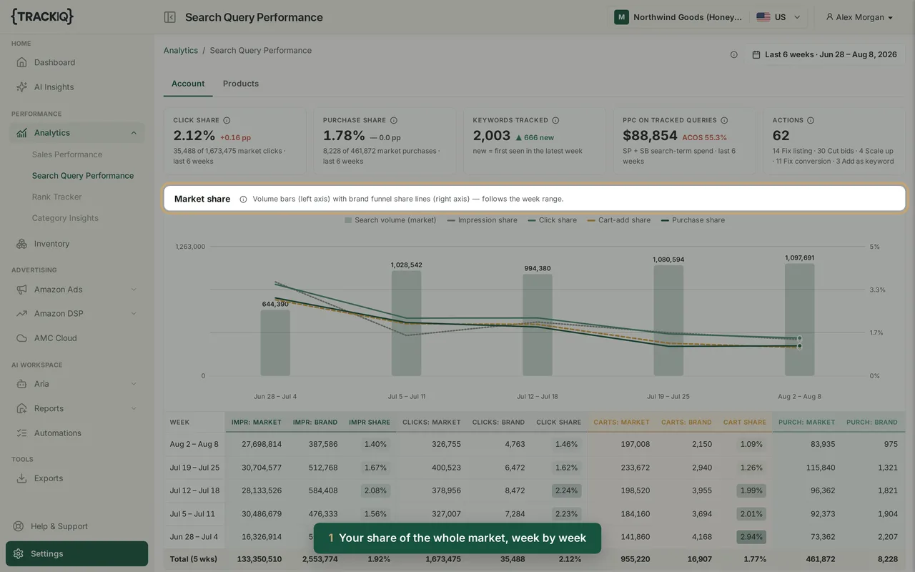Viewport: 915px width, 572px height.
Task: Click the Automations checklist icon
Action: coord(22,433)
